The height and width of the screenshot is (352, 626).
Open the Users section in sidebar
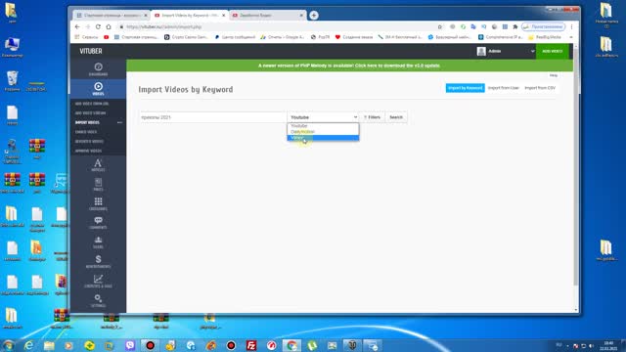(98, 242)
